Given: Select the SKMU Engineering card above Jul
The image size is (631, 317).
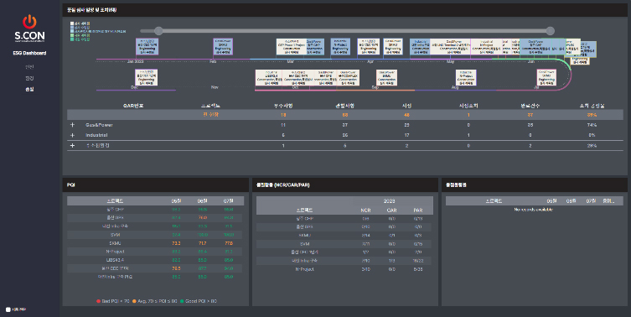Looking at the screenshot, I should 547,77.
